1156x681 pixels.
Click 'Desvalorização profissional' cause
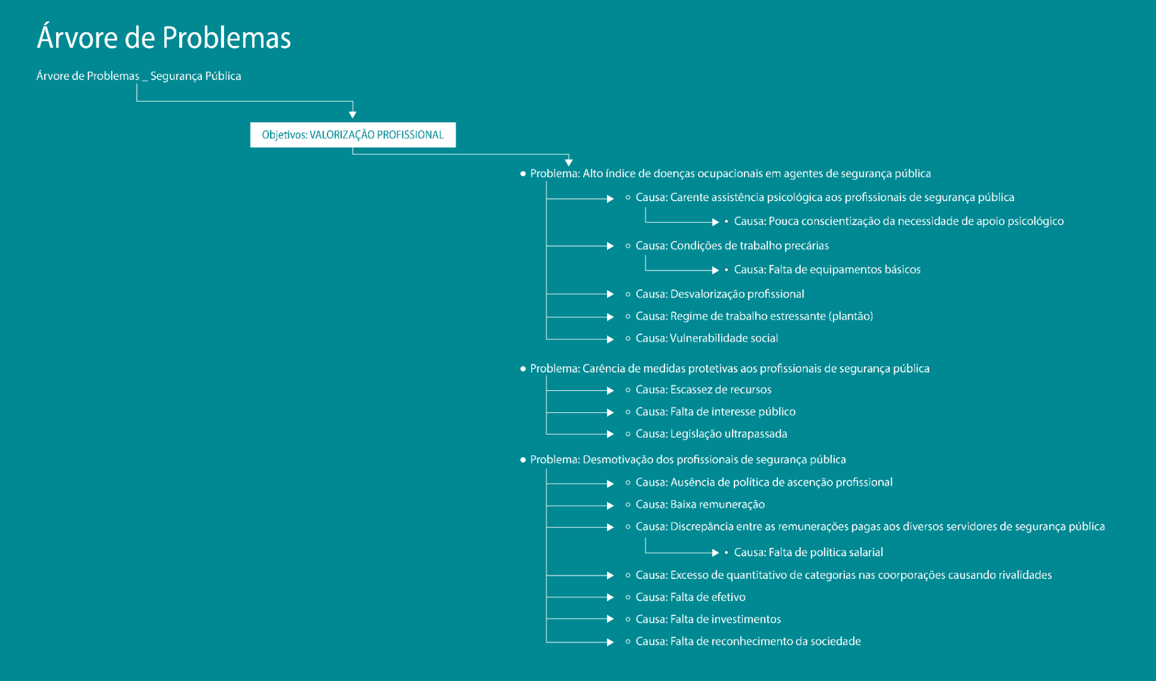coord(719,294)
